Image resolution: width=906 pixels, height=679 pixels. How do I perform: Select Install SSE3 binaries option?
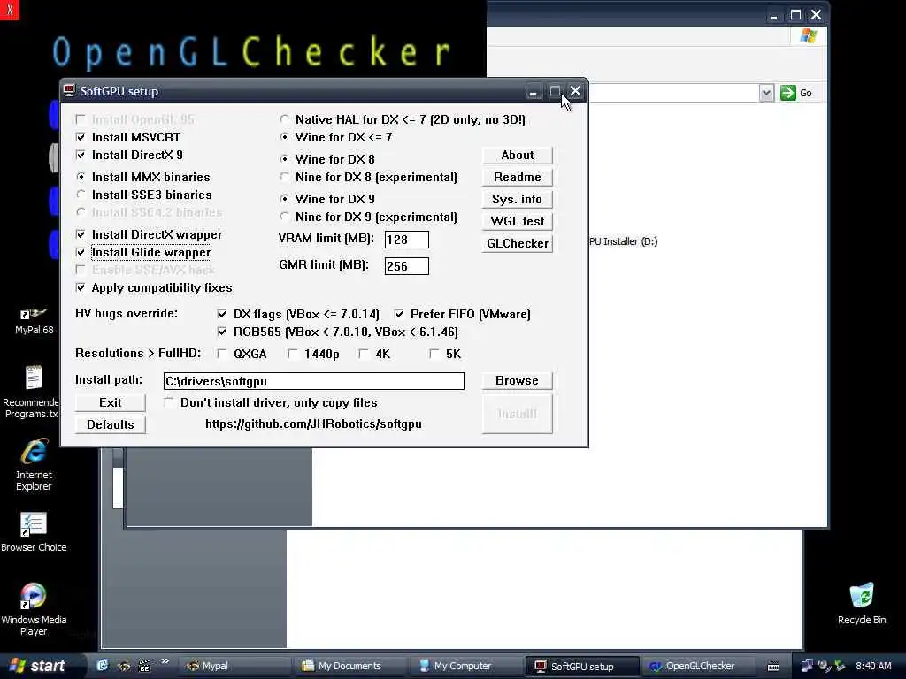pyautogui.click(x=81, y=195)
